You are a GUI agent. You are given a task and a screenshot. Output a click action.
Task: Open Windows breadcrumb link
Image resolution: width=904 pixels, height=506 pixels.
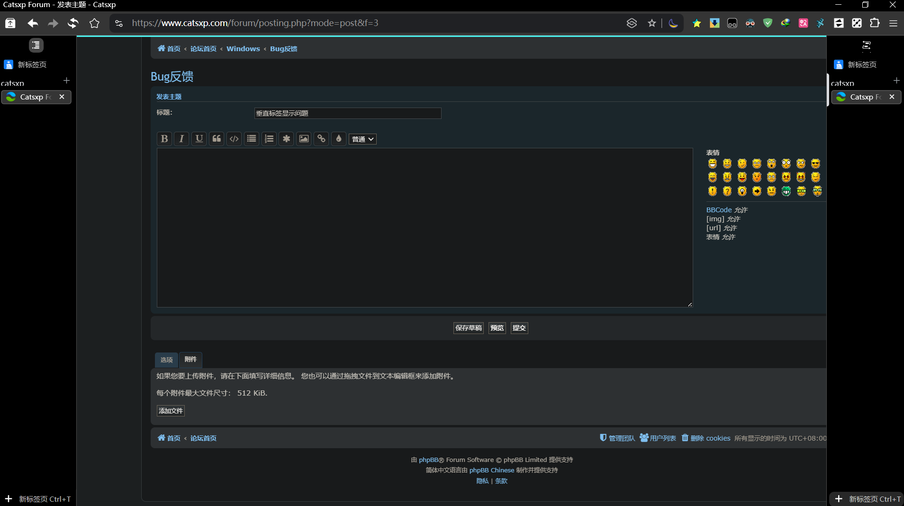243,49
